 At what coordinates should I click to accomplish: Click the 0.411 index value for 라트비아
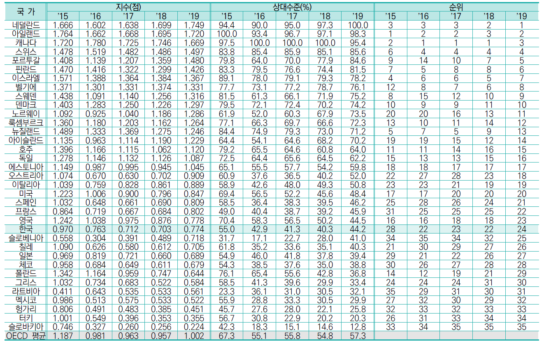pos(63,291)
